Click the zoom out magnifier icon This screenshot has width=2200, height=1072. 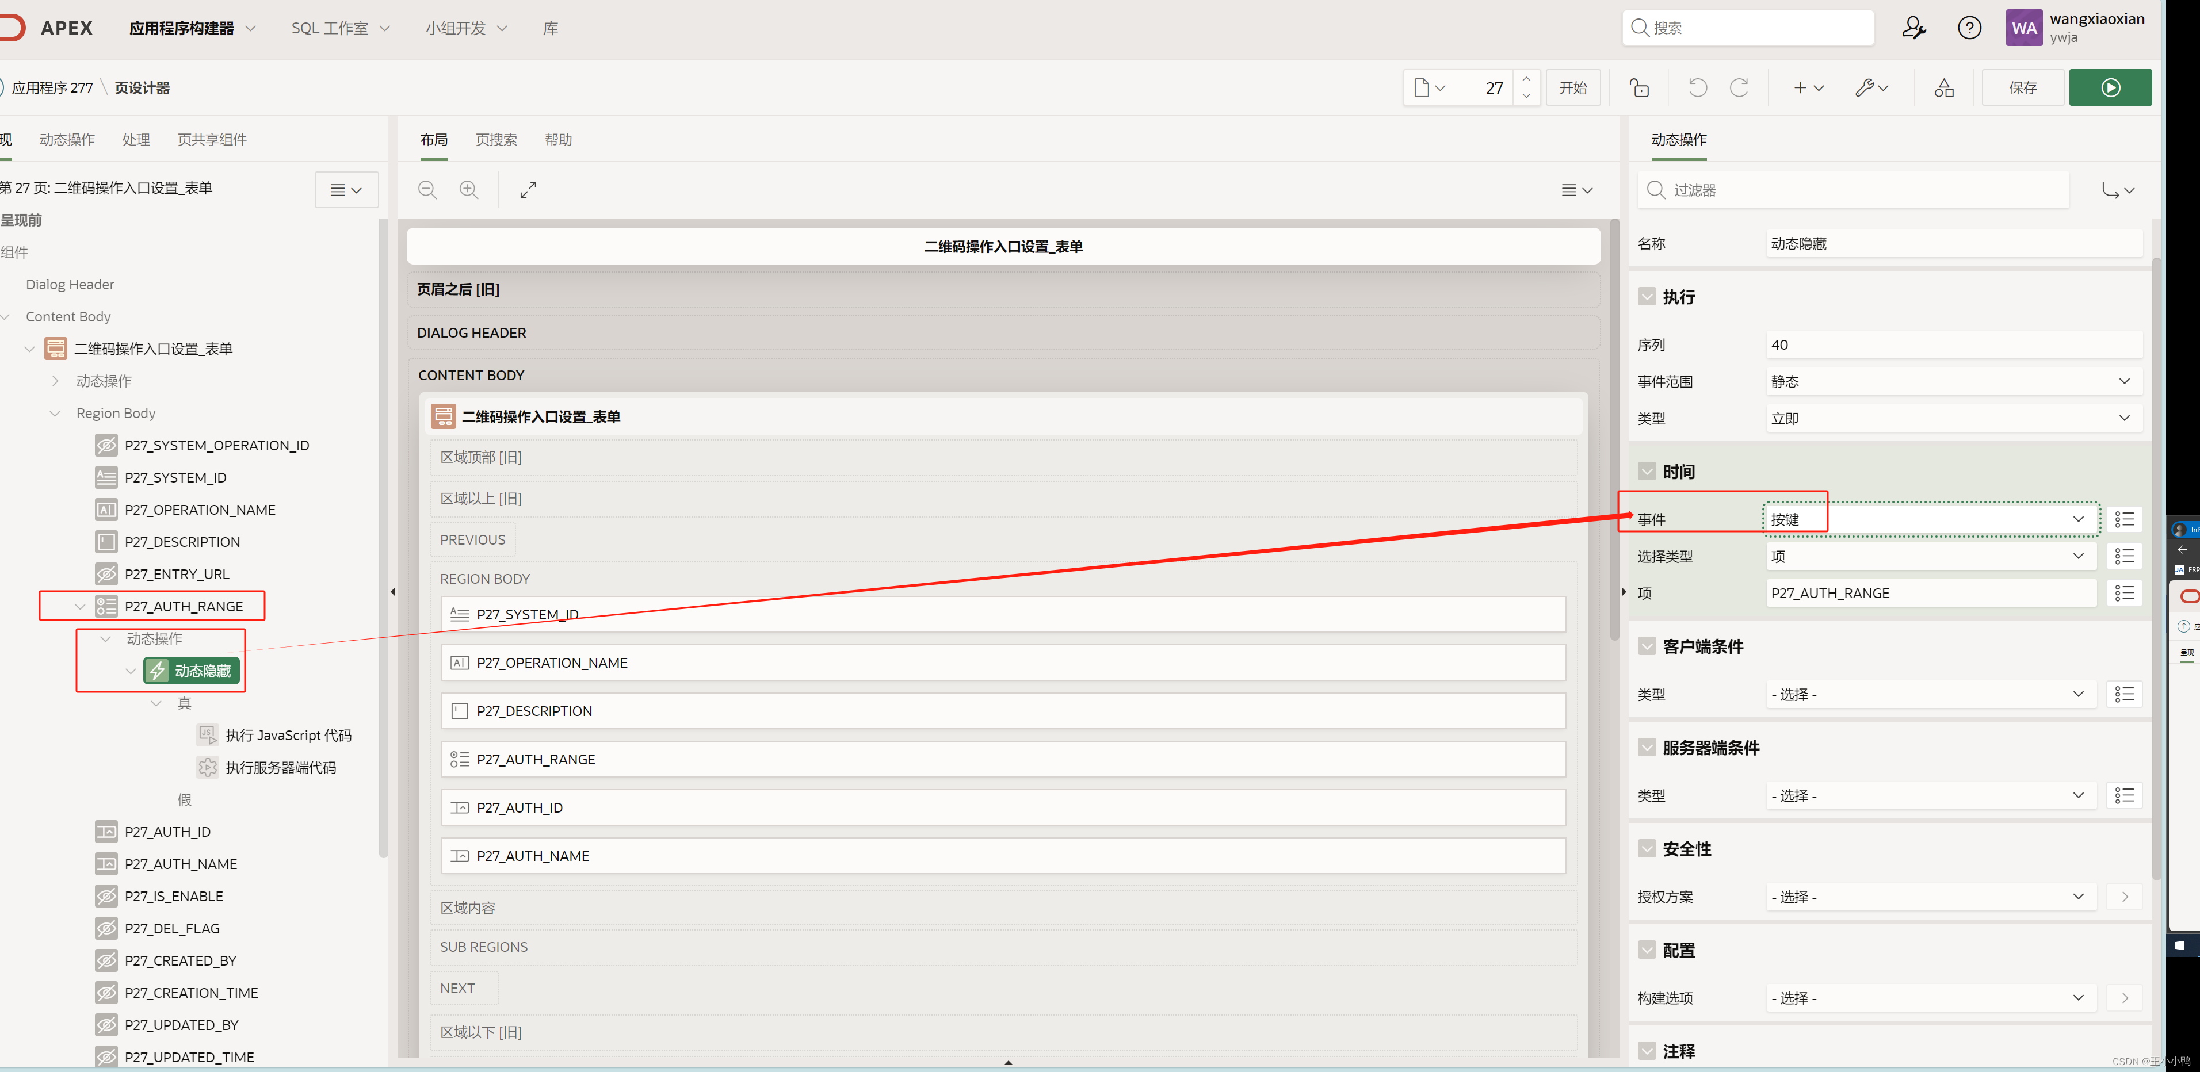click(427, 189)
